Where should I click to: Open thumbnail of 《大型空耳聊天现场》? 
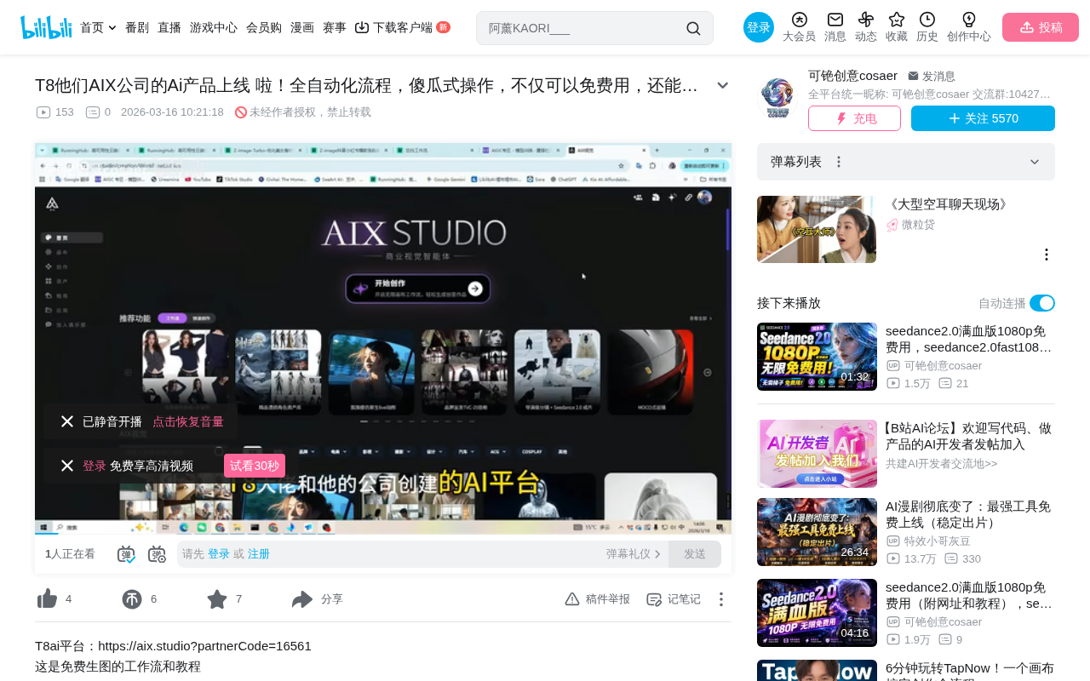(817, 230)
